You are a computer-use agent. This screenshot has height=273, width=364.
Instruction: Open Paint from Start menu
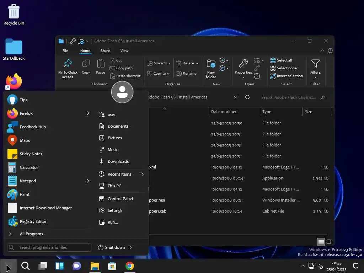coord(48,194)
